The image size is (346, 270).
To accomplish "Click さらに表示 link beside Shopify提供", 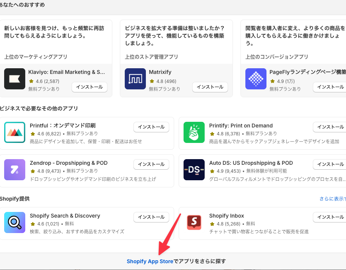I will 333,199.
